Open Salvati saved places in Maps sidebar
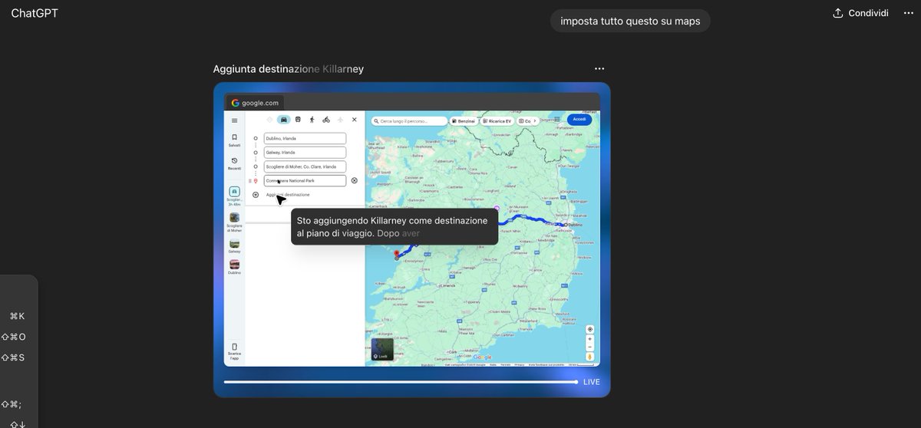The height and width of the screenshot is (428, 921). pos(234,140)
